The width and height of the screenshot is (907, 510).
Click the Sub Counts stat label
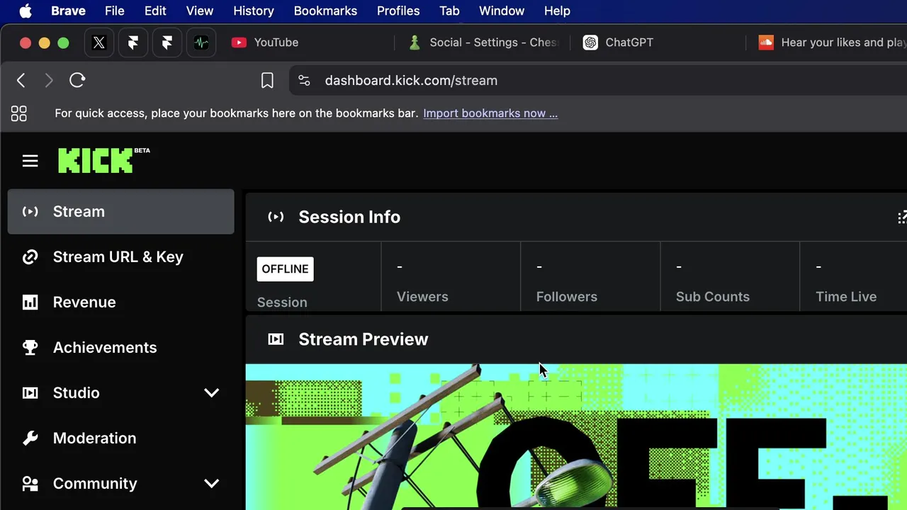713,296
